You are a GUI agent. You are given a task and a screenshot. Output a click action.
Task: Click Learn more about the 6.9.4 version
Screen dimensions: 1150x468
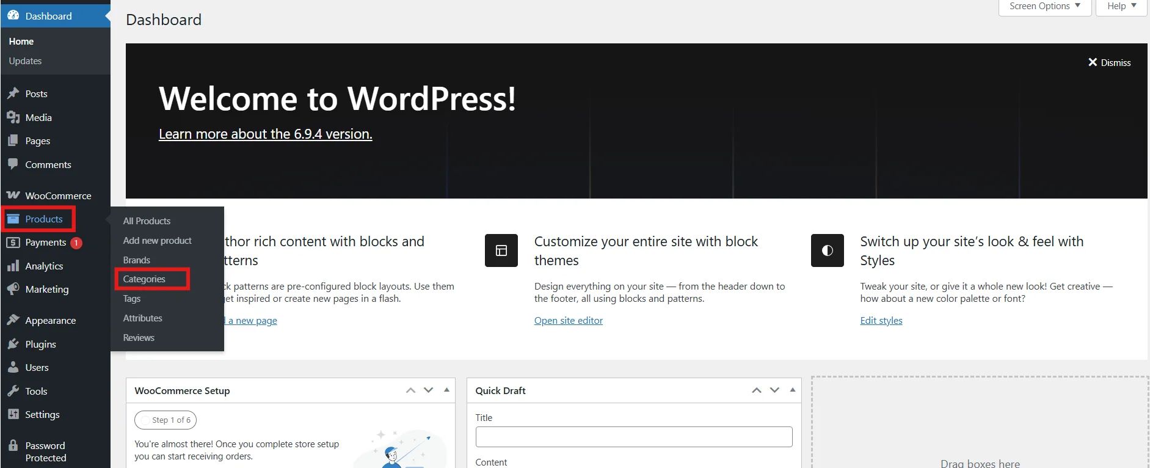pyautogui.click(x=266, y=134)
